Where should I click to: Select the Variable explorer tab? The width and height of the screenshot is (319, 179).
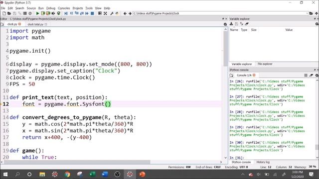pos(242,64)
